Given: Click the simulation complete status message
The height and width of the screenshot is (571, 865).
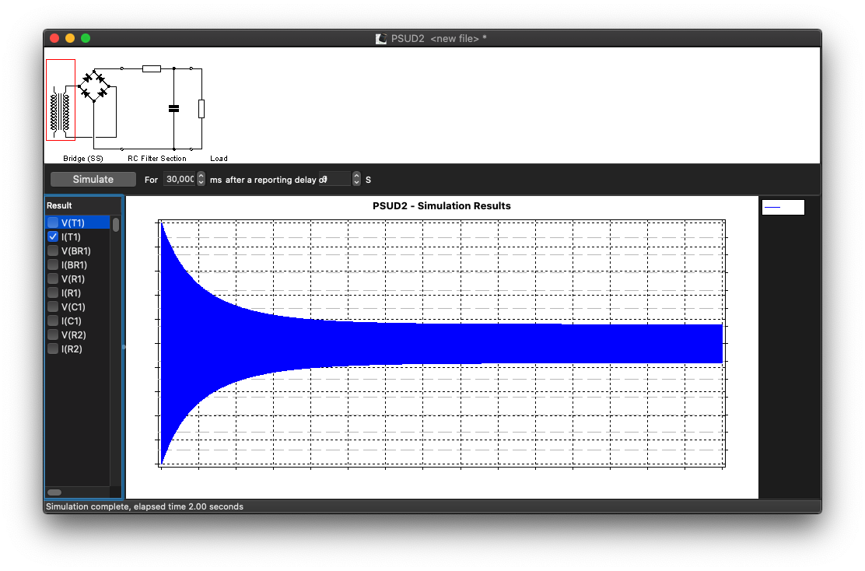Looking at the screenshot, I should pos(145,506).
